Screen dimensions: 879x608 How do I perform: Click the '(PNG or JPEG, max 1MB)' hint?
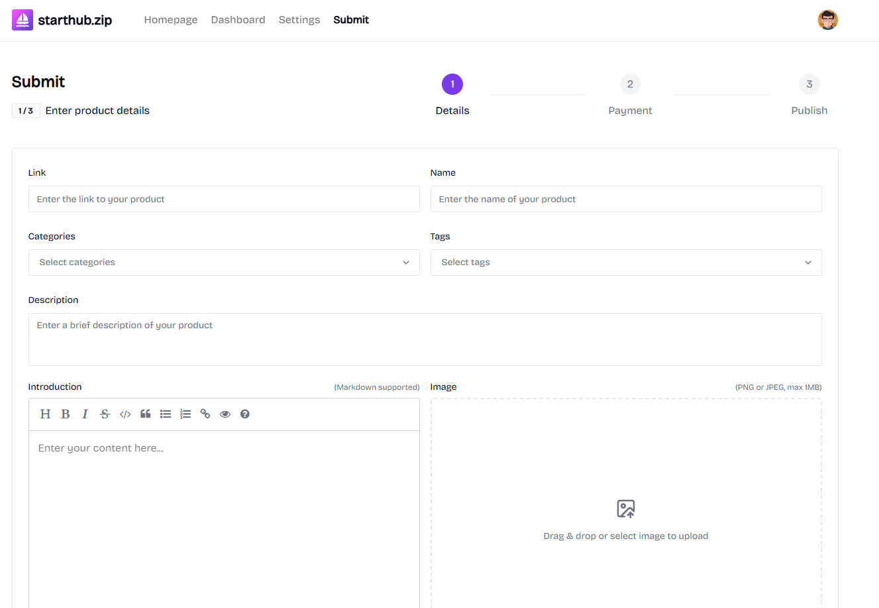(x=778, y=387)
